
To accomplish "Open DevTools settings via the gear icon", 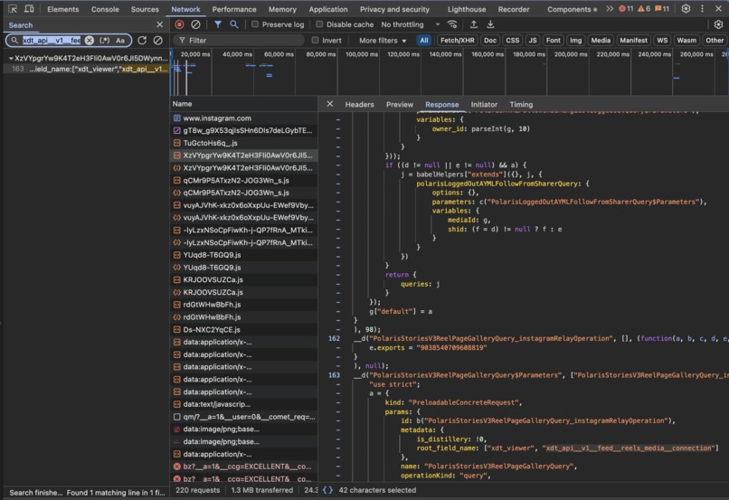I will [x=686, y=9].
